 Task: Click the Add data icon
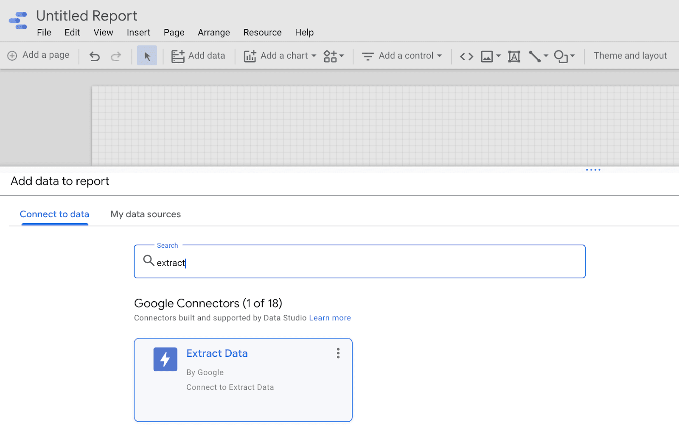[x=177, y=56]
